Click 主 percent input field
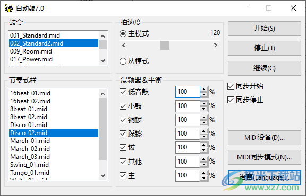Screen dimensions: 306x196 (x=188, y=175)
